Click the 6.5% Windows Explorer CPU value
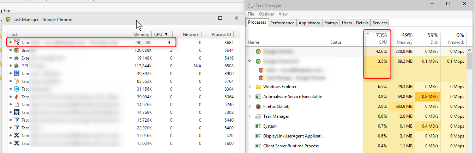This screenshot has width=475, height=153. click(x=382, y=87)
